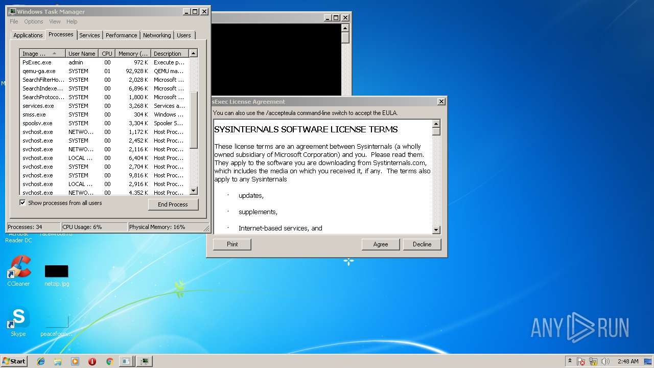Screen dimensions: 654x368
Task: Launch Opera browser from the taskbar
Action: pos(92,361)
